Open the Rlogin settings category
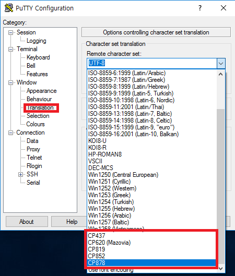The width and height of the screenshot is (235, 276). tap(34, 166)
